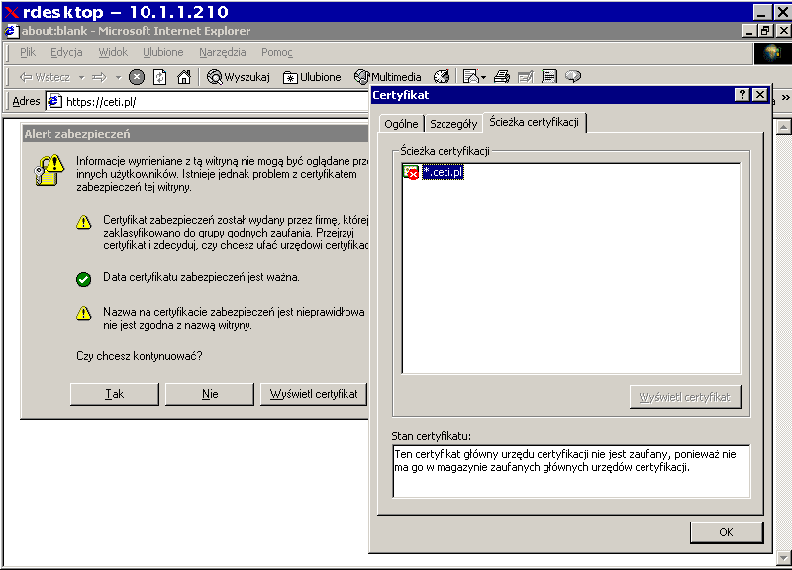Open the History toolbar icon
The height and width of the screenshot is (570, 792).
click(x=442, y=77)
